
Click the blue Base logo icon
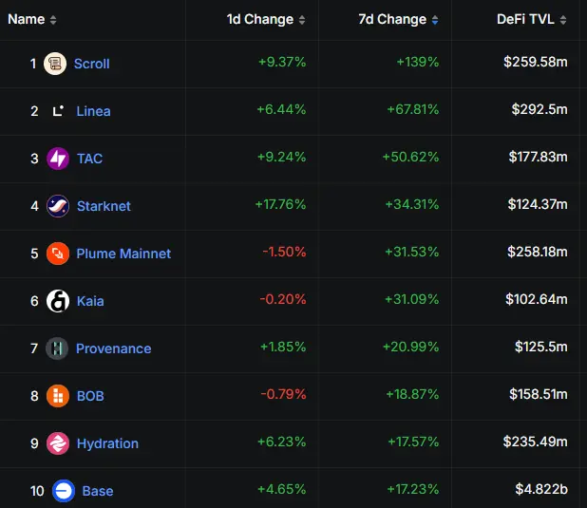click(x=64, y=491)
